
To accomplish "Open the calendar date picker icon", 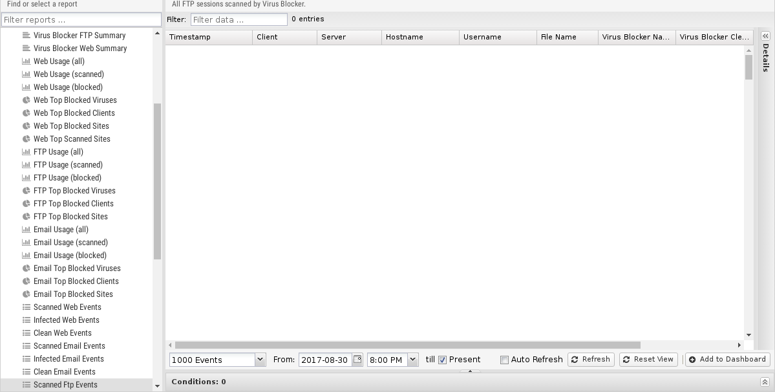I will click(357, 360).
